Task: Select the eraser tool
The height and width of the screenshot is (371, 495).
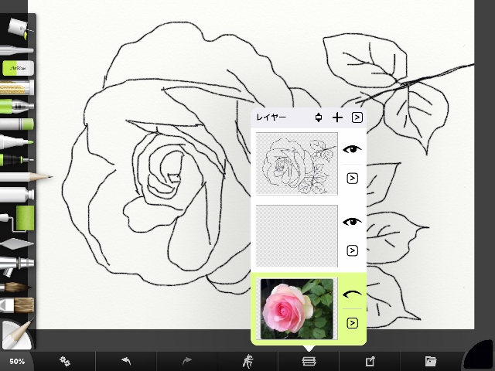Action: [x=17, y=68]
